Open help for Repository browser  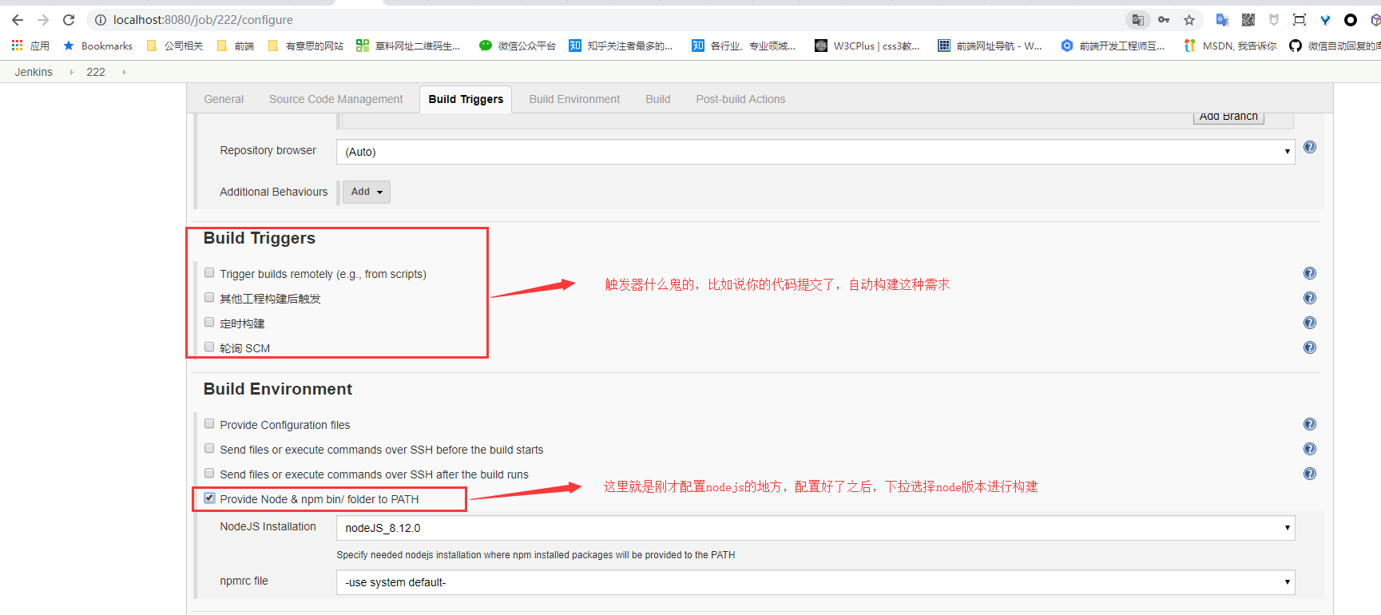[x=1310, y=147]
